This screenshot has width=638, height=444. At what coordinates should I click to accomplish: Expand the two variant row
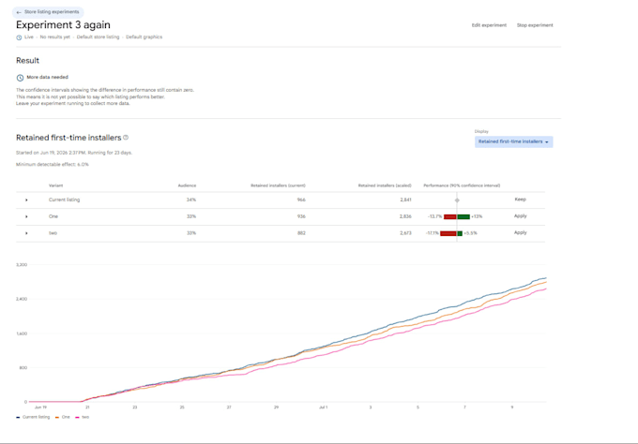26,233
